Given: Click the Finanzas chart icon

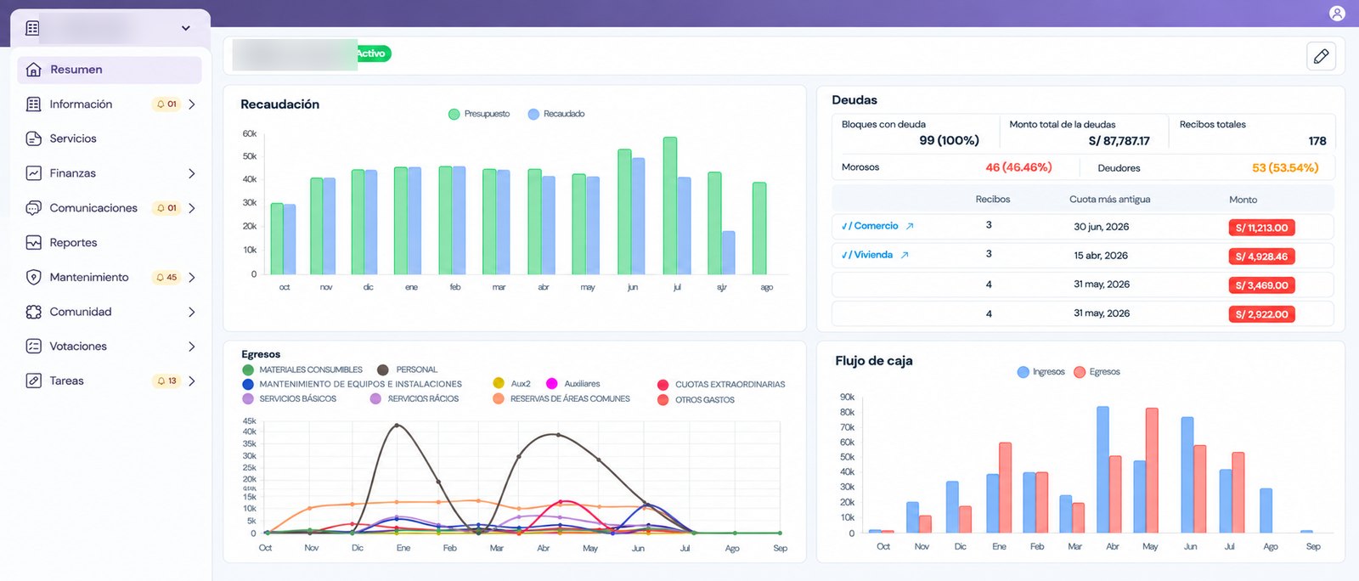Looking at the screenshot, I should (x=33, y=173).
